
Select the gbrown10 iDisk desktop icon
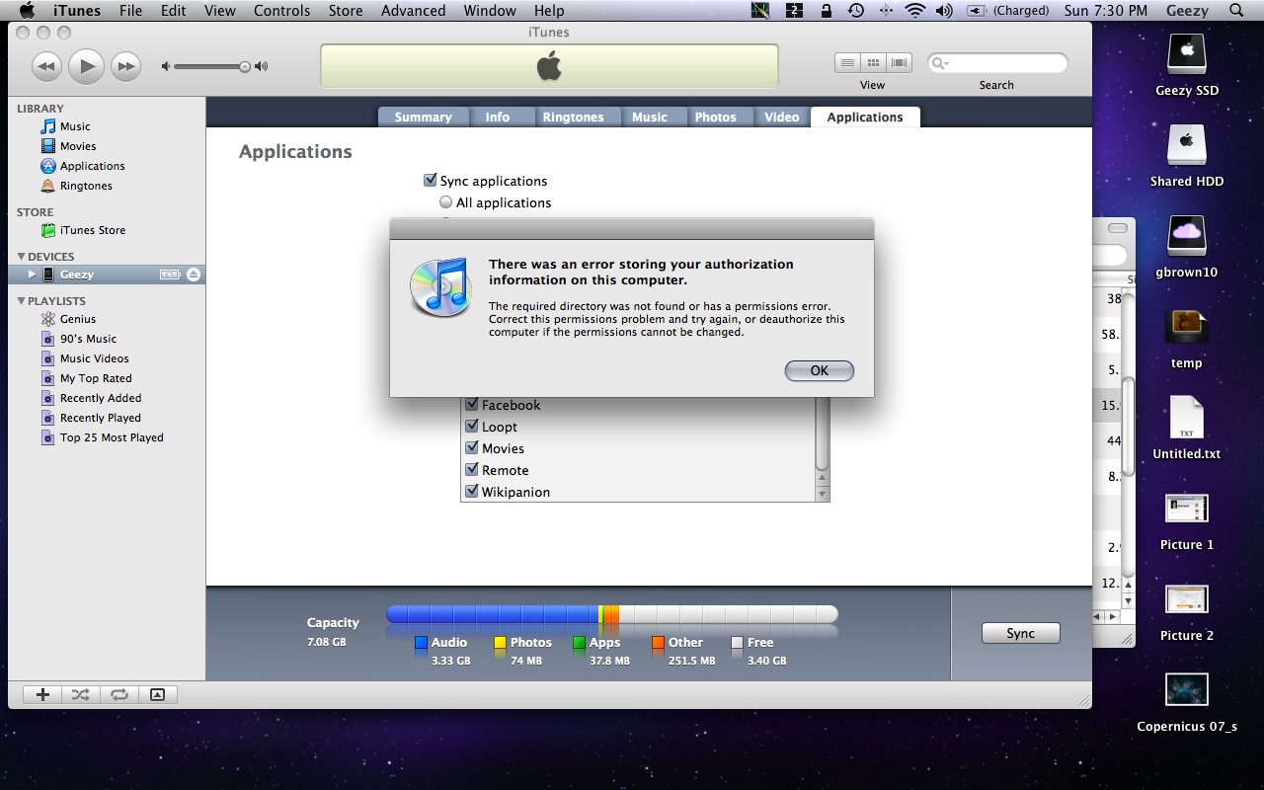pyautogui.click(x=1187, y=247)
